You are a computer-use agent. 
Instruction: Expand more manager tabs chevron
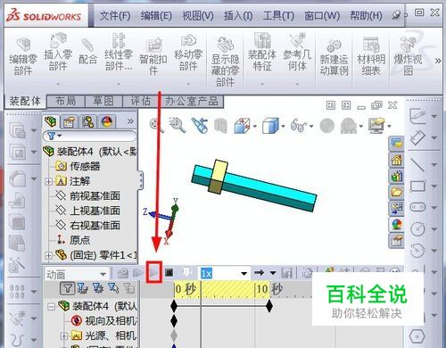point(130,121)
